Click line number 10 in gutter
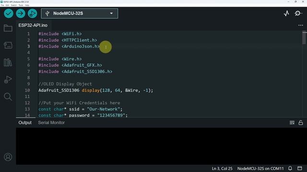Screen dimensions: 307x172 click(x=27, y=90)
